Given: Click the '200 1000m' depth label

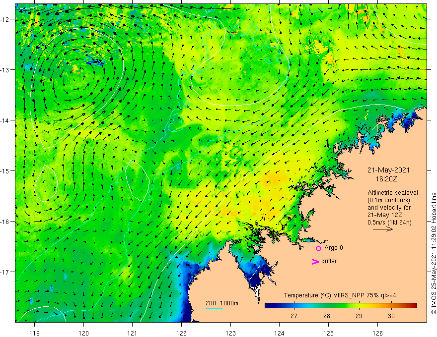Looking at the screenshot, I should pyautogui.click(x=222, y=303).
